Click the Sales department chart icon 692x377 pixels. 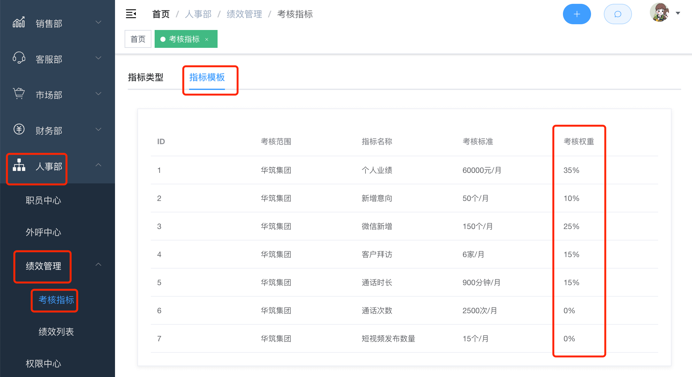[19, 23]
